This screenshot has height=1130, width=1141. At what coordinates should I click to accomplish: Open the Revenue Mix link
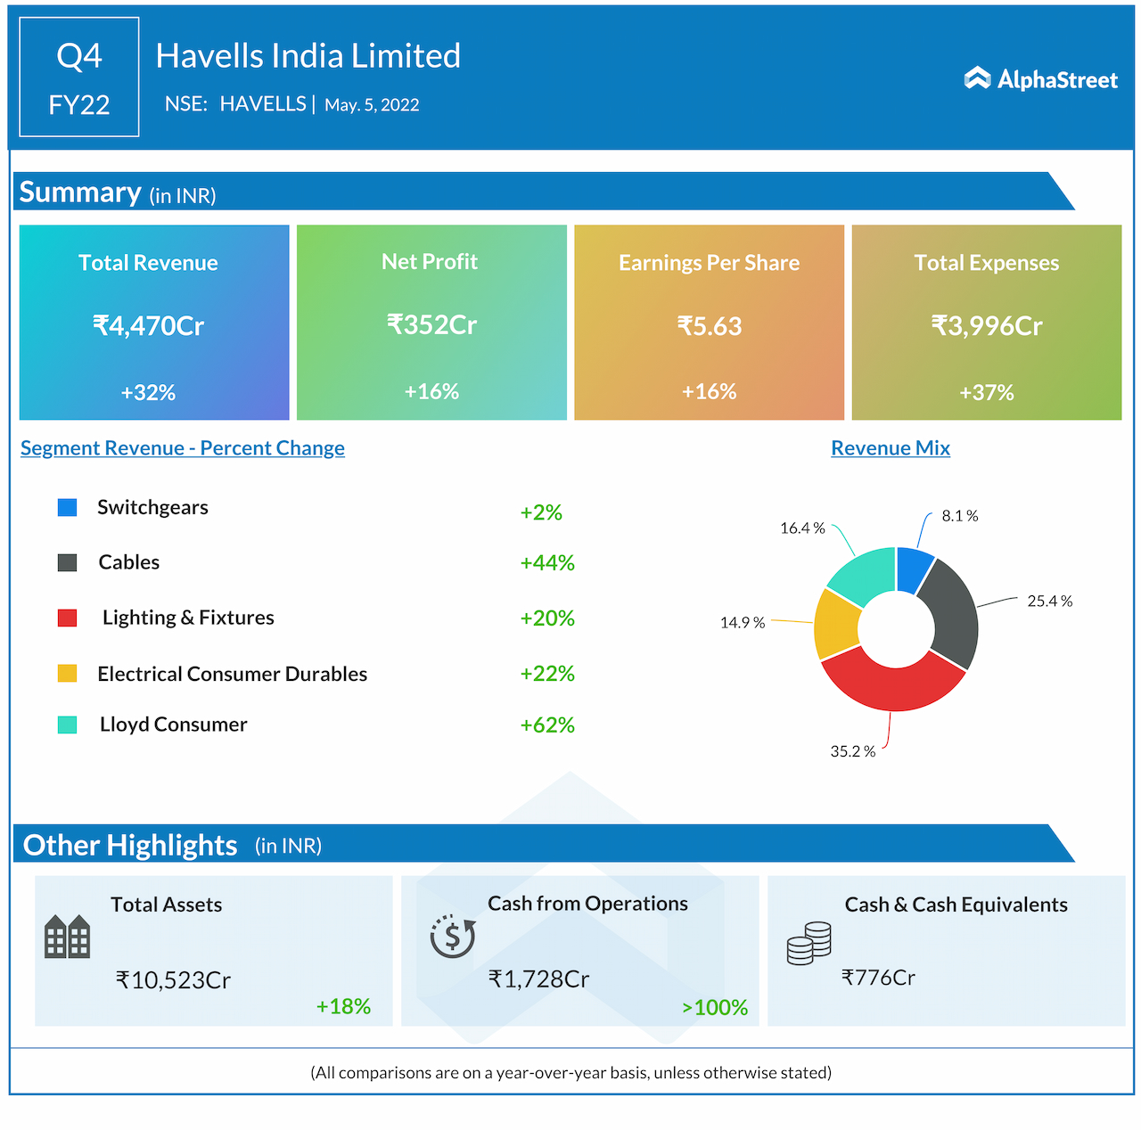coord(890,448)
